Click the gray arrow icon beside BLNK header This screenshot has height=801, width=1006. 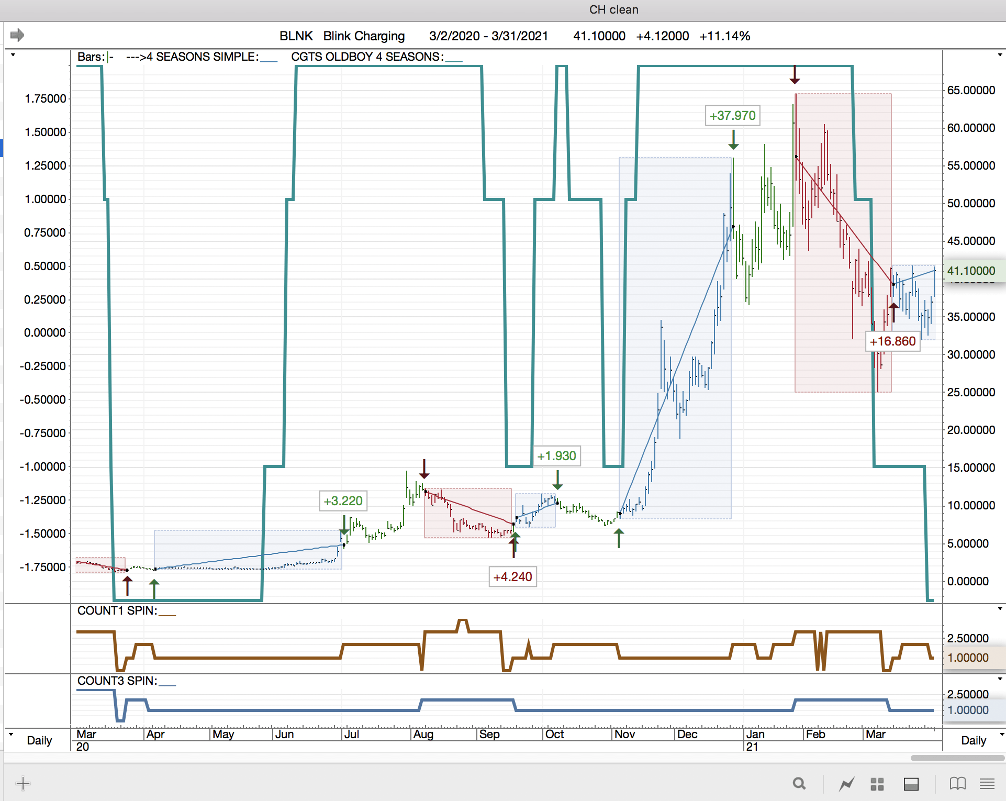17,35
